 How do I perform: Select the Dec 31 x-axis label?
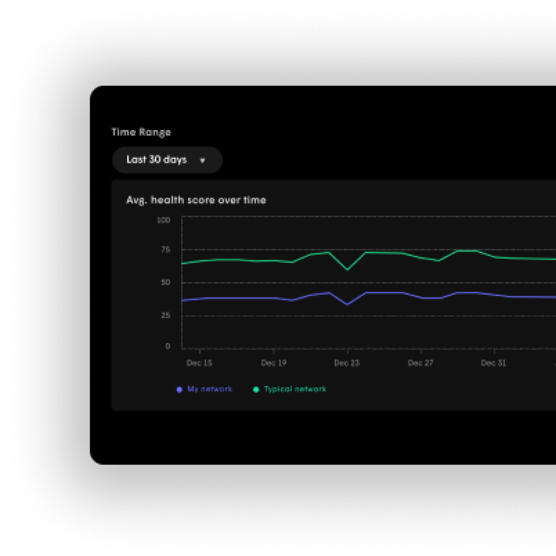[x=494, y=363]
